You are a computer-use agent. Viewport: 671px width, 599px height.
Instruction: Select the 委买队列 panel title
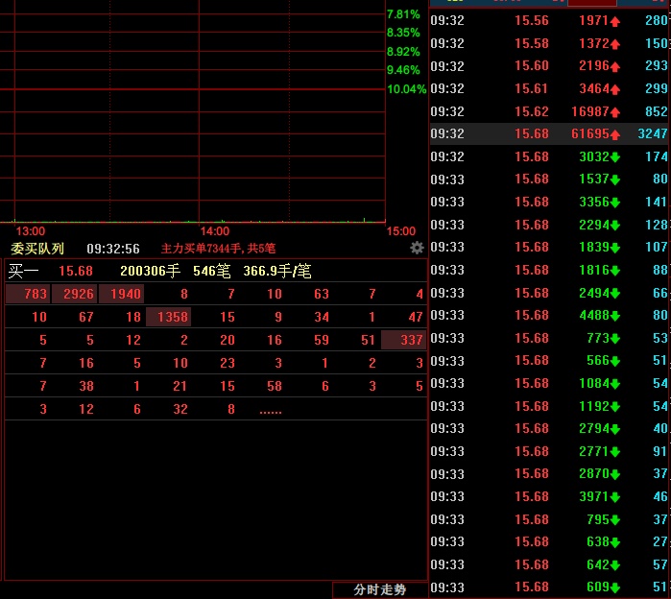[x=37, y=249]
